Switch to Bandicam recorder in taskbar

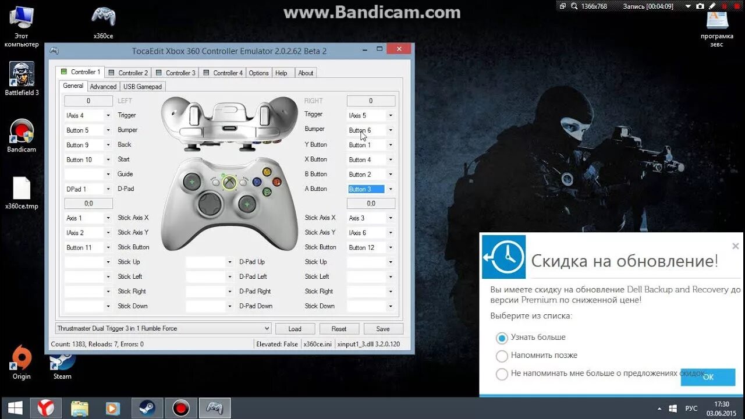[x=181, y=408]
